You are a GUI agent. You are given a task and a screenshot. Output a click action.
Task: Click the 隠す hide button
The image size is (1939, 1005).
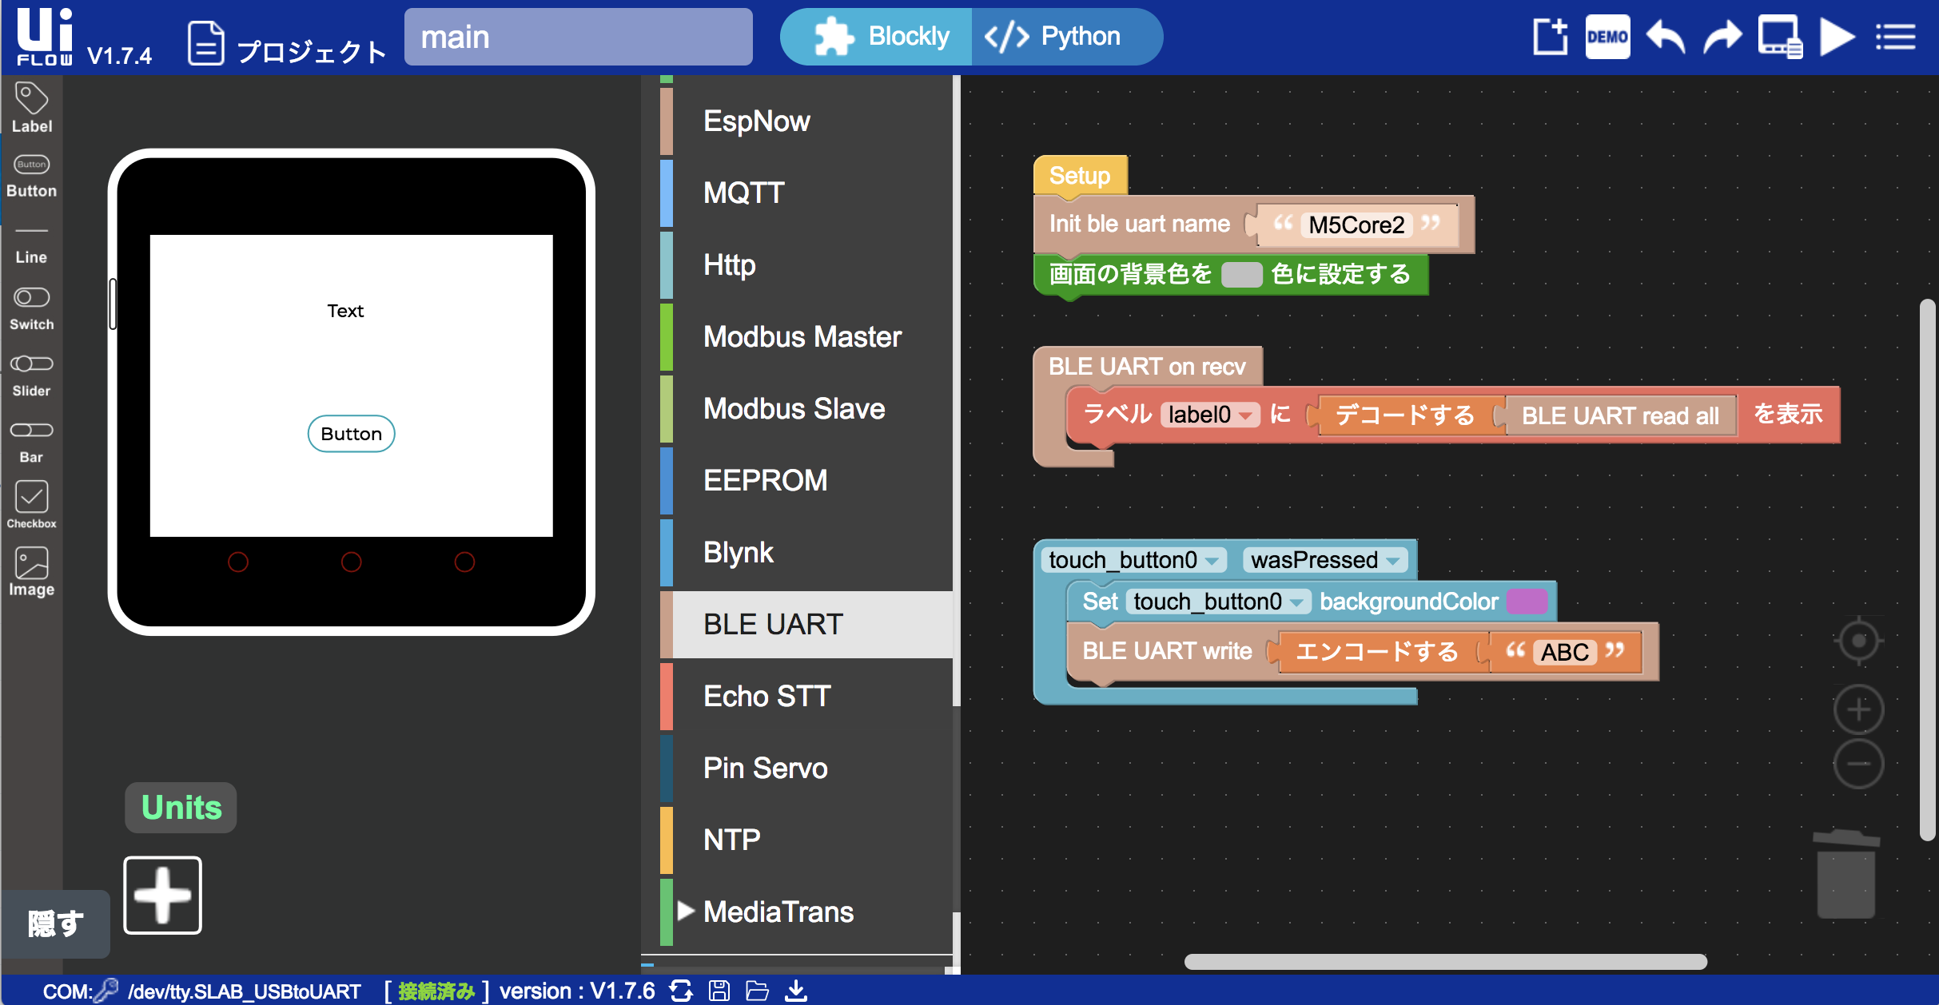(x=55, y=924)
